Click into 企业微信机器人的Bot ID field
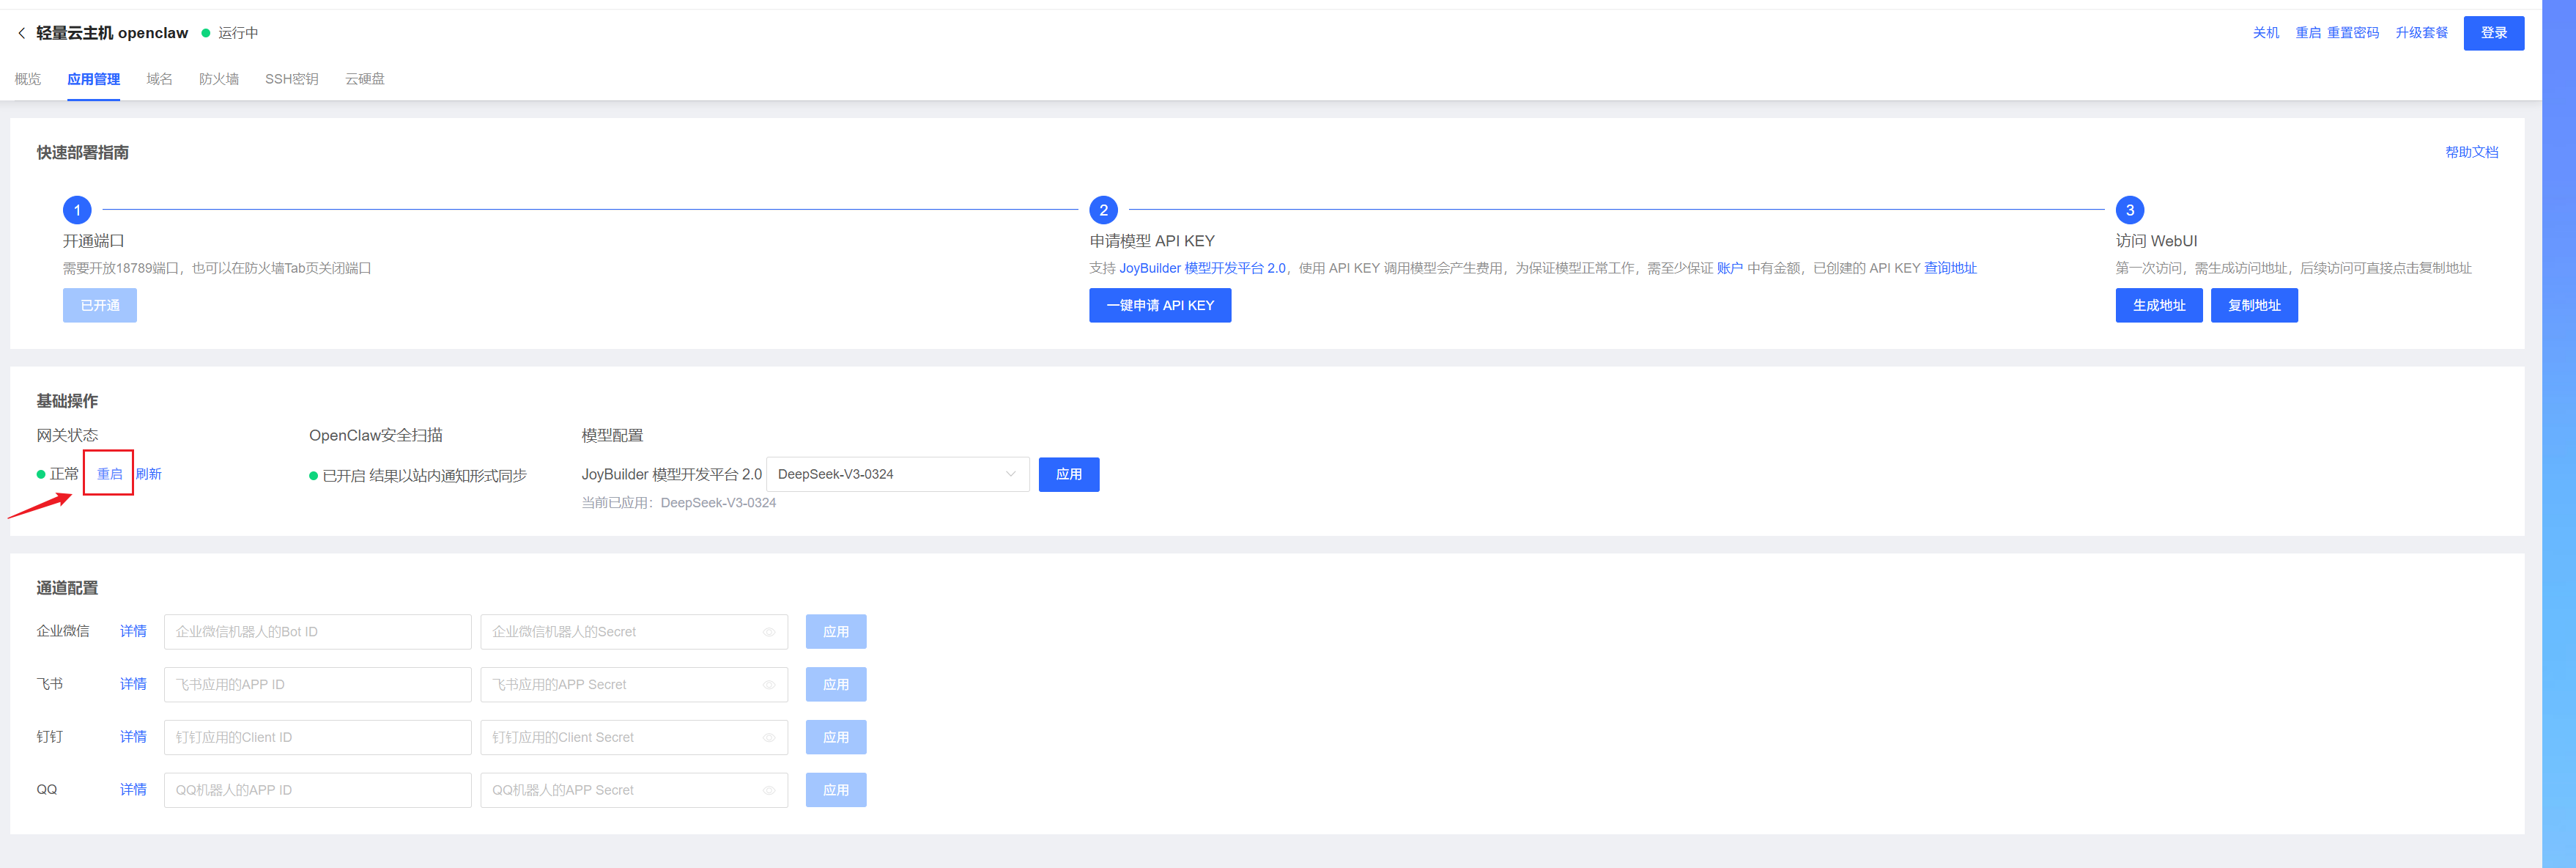Screen dimensions: 2576x868 point(317,632)
